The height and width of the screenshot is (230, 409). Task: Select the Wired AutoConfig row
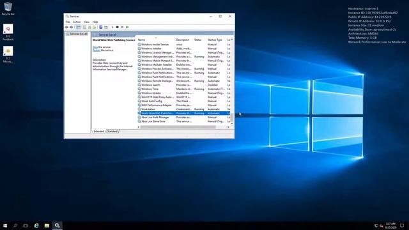[183, 101]
